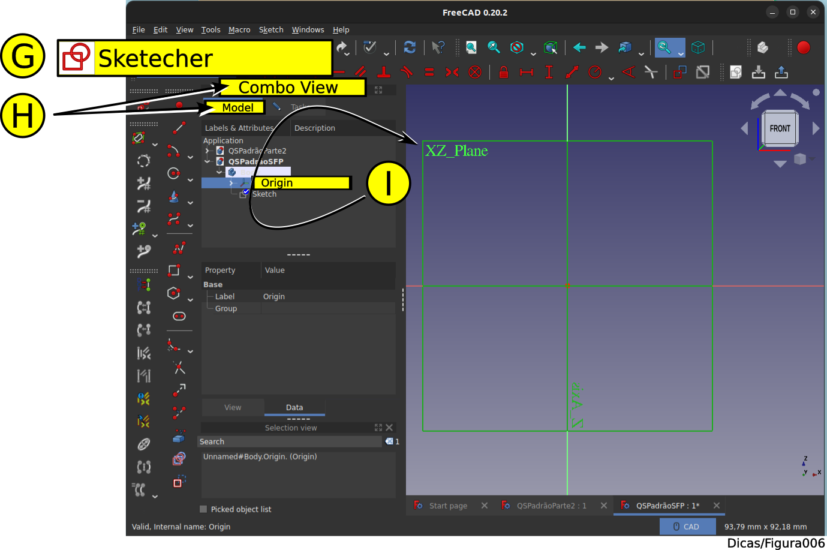Apply horizontal distance constraint
The width and height of the screenshot is (827, 550).
tap(527, 72)
